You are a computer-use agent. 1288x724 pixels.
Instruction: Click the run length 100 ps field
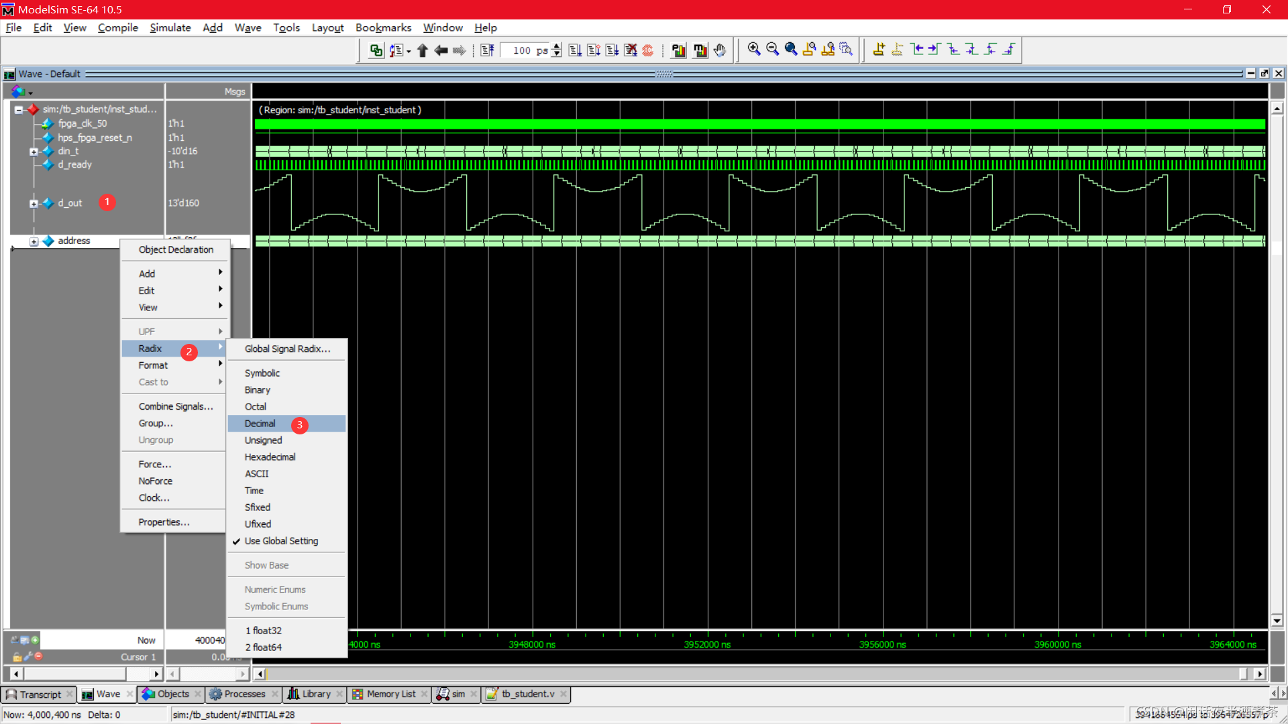point(527,50)
